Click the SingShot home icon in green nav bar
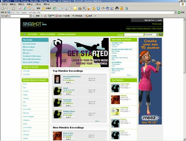Viewport: 186px width, 141px height. tap(25, 34)
